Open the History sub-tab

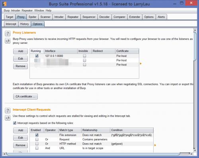[x=24, y=24]
